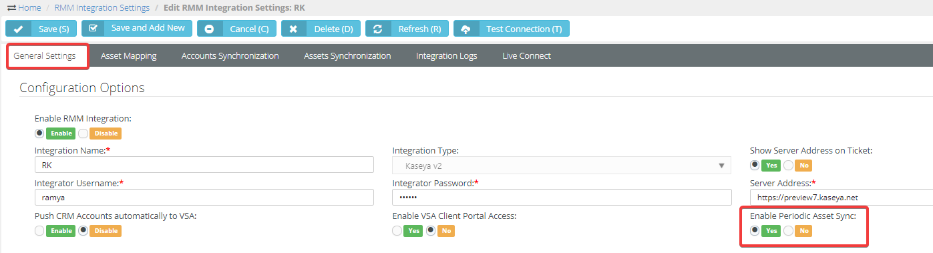
Task: Click the Integration Name field
Action: [204, 165]
